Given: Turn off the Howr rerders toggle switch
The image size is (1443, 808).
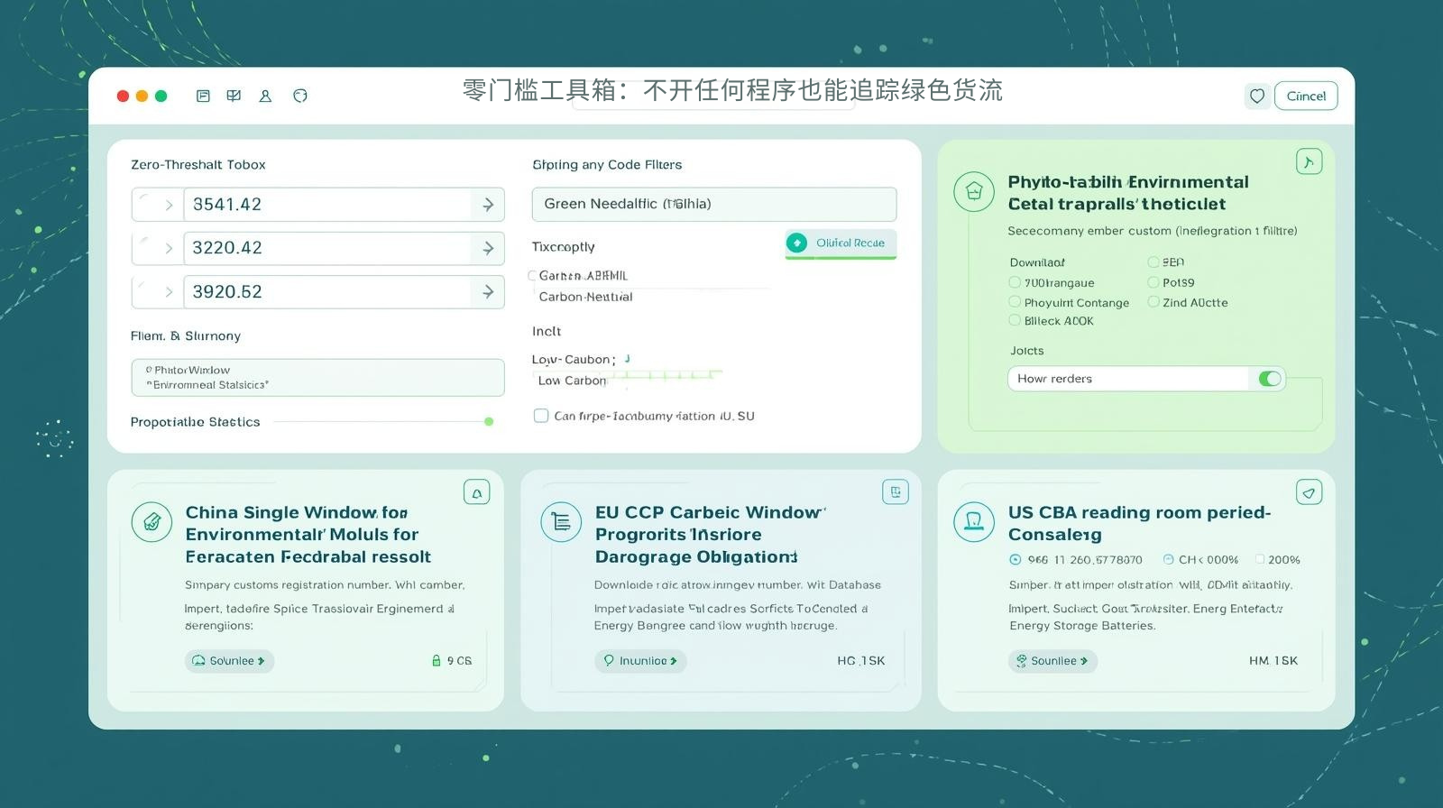Looking at the screenshot, I should pos(1270,379).
